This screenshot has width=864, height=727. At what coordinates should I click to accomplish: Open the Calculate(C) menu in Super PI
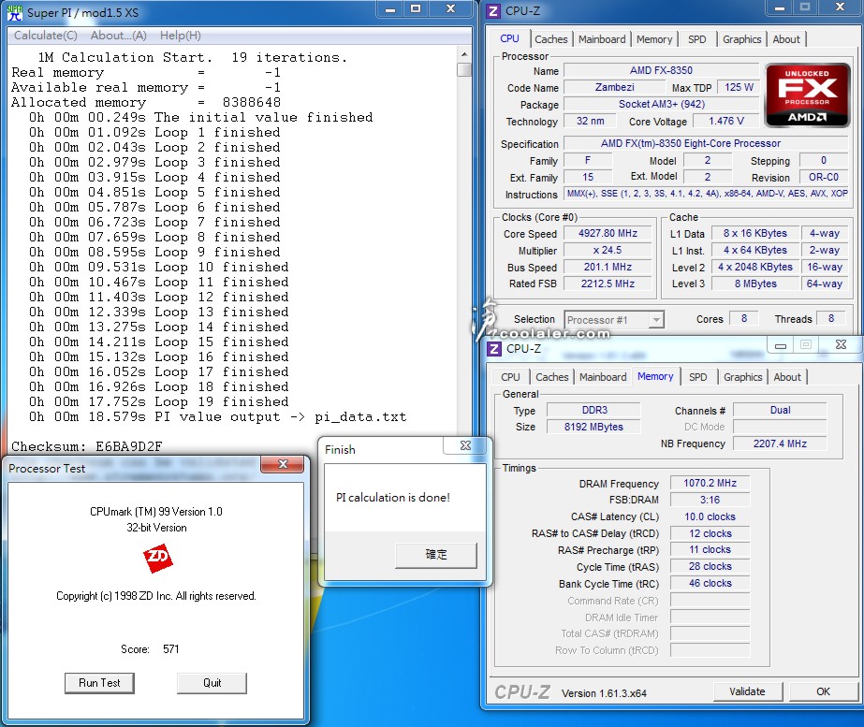46,36
